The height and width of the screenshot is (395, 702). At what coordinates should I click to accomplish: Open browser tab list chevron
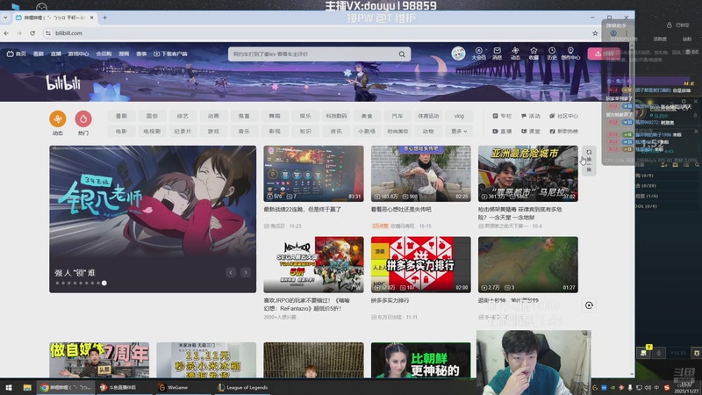(x=5, y=18)
